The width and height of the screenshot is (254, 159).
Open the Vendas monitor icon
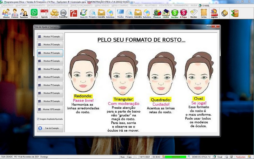point(120,13)
